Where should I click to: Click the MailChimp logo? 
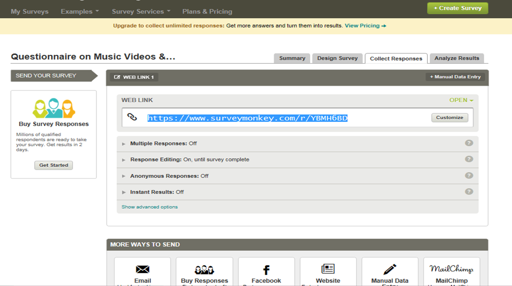pyautogui.click(x=451, y=269)
